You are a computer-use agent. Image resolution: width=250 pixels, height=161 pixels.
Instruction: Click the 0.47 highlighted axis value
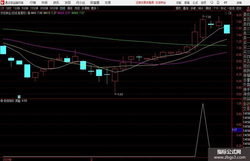(237, 130)
